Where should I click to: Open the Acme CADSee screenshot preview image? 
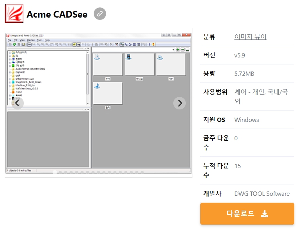pyautogui.click(x=98, y=103)
